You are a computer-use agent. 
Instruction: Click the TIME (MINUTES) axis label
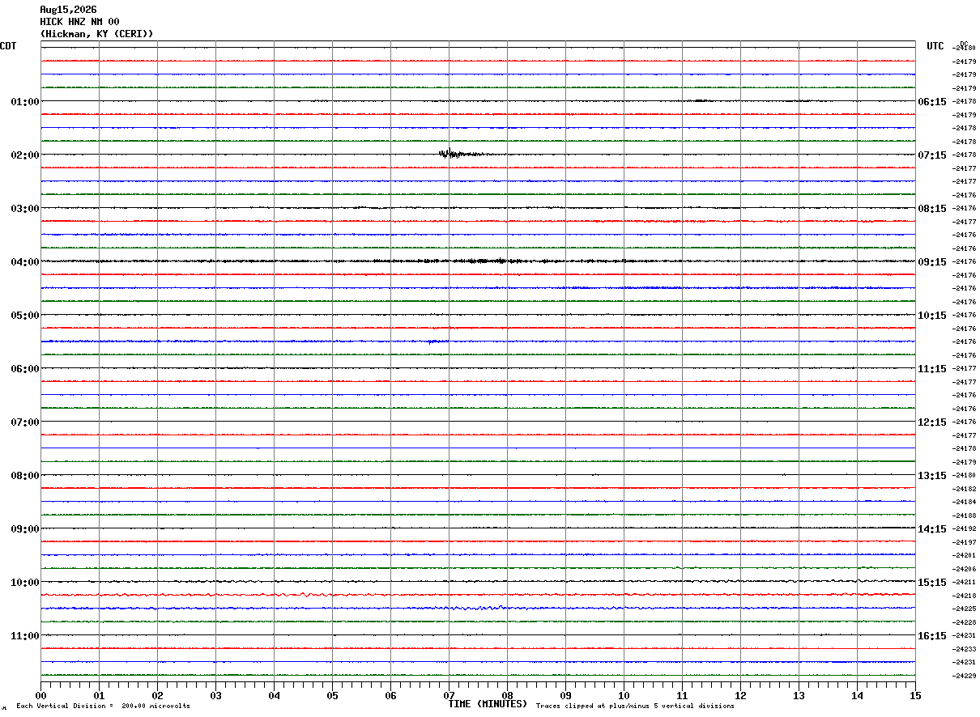click(x=488, y=704)
